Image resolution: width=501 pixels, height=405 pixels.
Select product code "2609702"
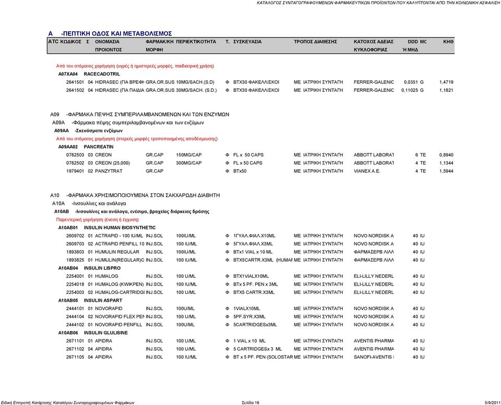tap(75, 236)
